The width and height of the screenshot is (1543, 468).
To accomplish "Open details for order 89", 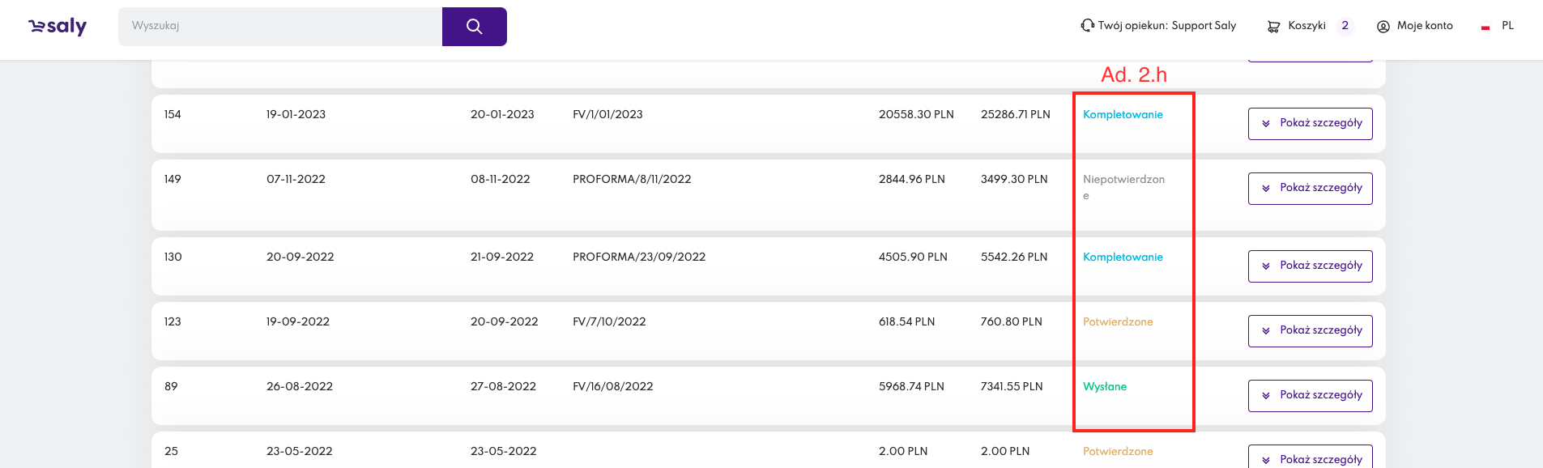I will (x=1310, y=396).
